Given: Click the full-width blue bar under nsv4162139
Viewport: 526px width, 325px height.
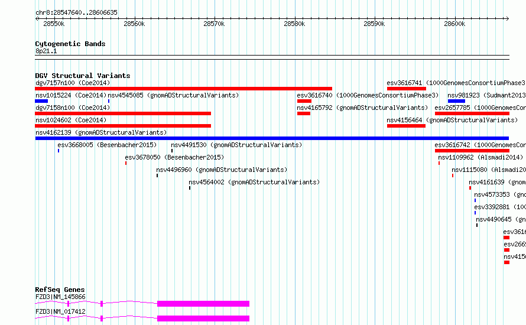Looking at the screenshot, I should tap(272, 138).
